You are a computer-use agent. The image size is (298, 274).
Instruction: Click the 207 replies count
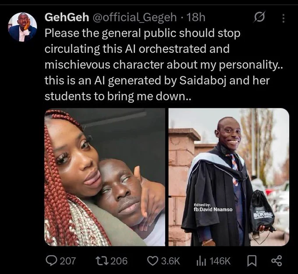point(68,261)
